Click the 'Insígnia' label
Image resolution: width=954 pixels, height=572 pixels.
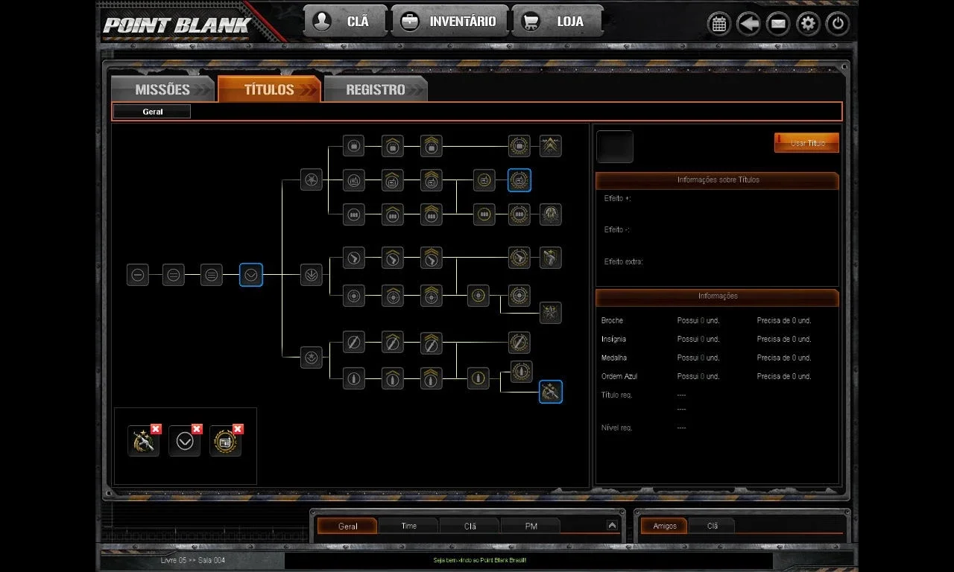pos(613,339)
